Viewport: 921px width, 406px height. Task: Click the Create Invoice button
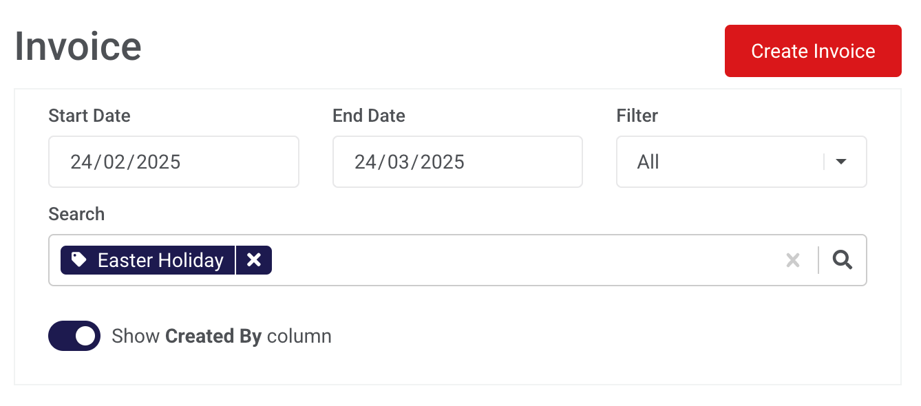tap(813, 51)
